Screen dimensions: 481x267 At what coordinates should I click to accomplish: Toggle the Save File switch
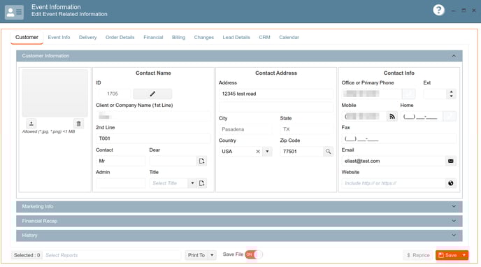click(254, 254)
